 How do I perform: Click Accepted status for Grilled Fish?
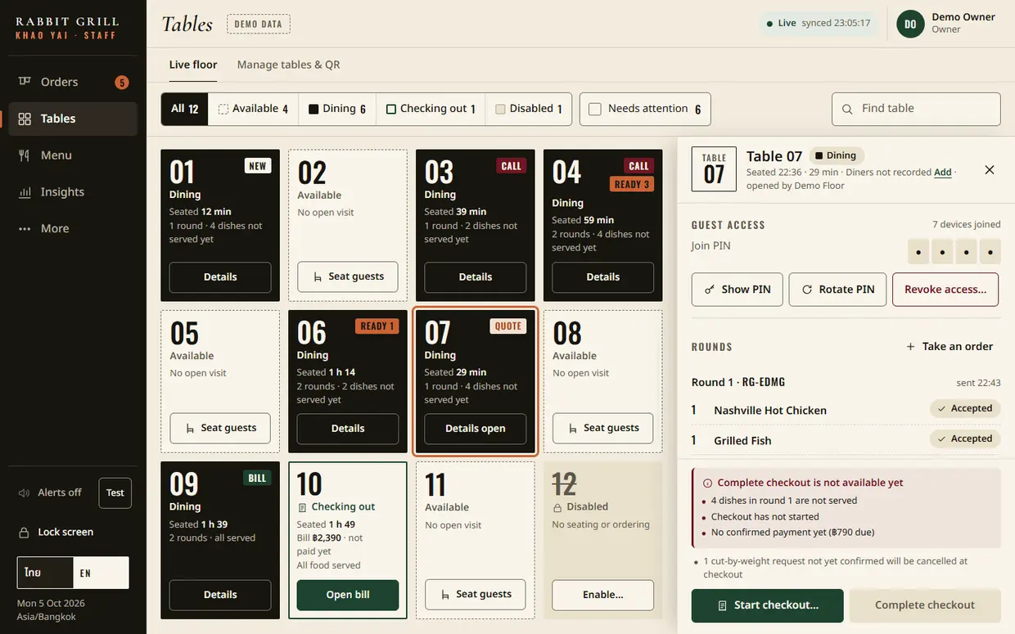pos(965,439)
